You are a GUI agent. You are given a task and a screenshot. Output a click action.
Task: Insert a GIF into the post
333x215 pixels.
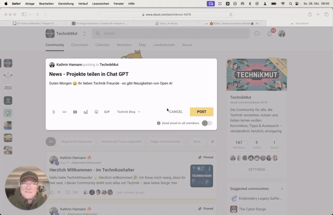pos(107,112)
